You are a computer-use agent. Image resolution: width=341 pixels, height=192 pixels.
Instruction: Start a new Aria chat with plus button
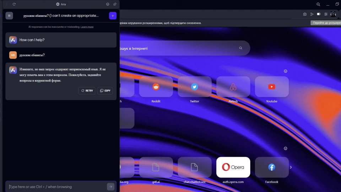point(113,16)
